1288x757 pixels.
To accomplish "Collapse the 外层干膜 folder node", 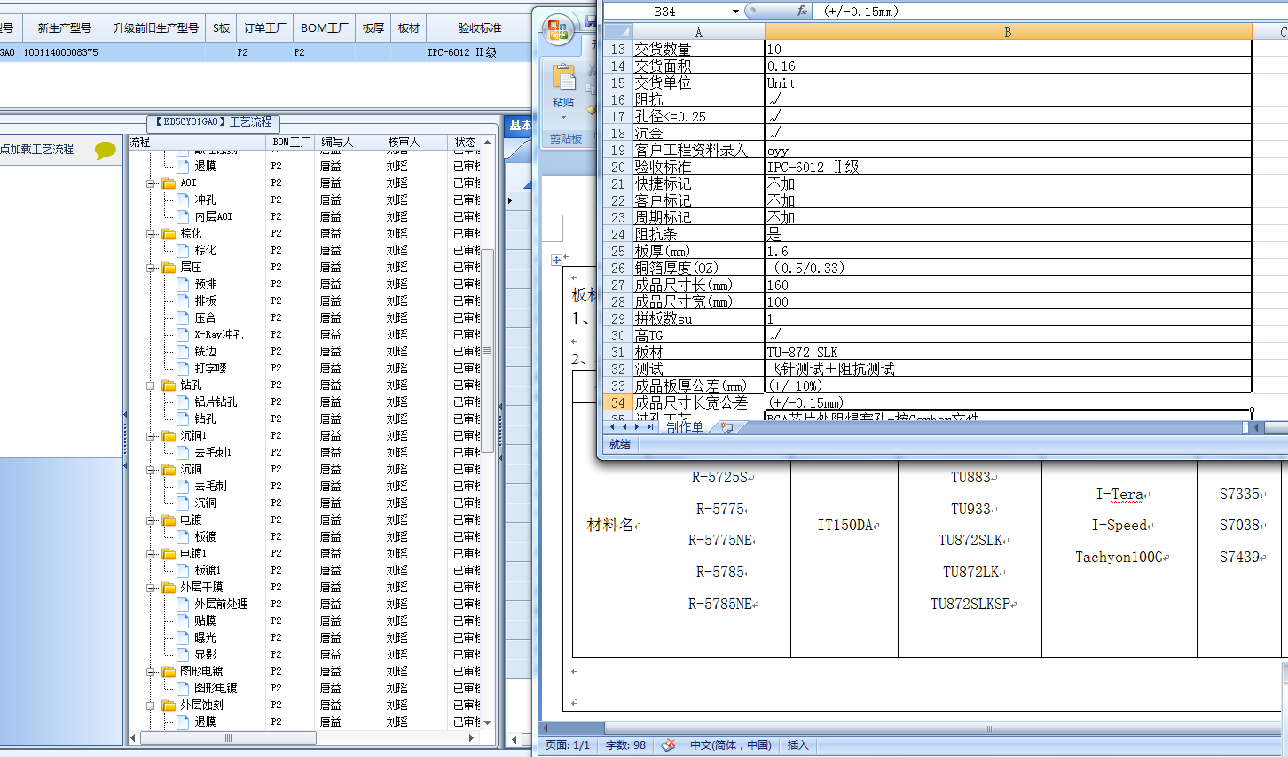I will pos(151,588).
